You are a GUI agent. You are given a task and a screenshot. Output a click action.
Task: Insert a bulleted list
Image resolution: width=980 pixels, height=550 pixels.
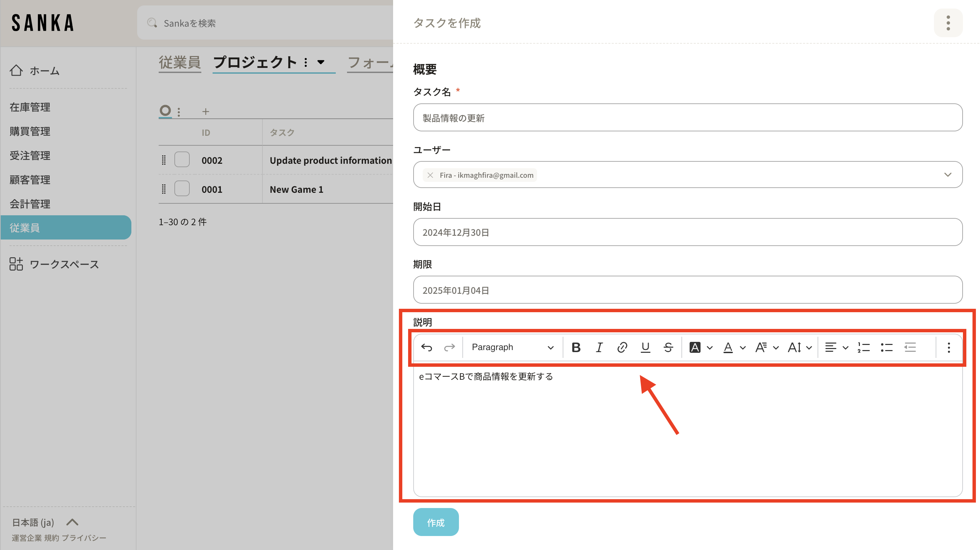coord(887,347)
